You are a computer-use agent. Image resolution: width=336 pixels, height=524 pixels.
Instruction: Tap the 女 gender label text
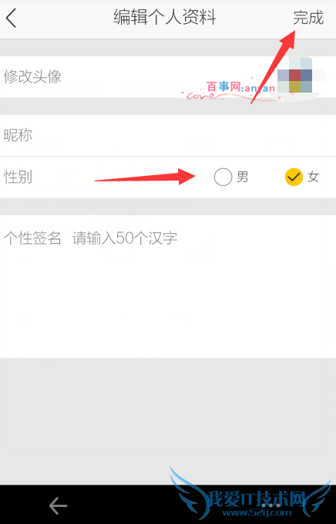click(x=314, y=177)
